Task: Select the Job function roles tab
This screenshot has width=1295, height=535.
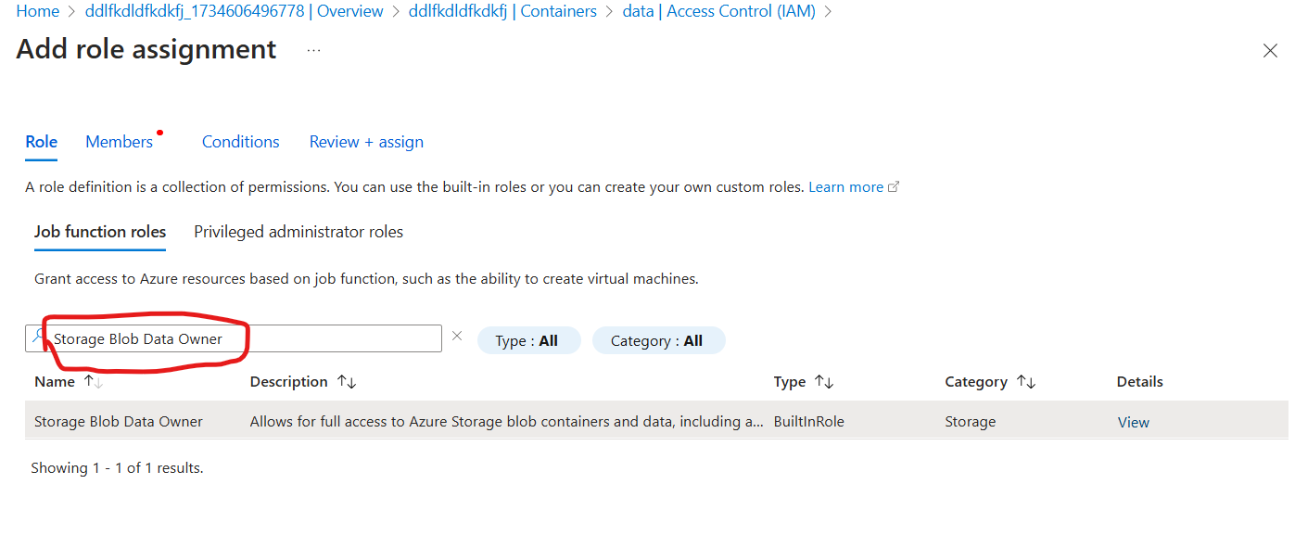Action: [100, 232]
